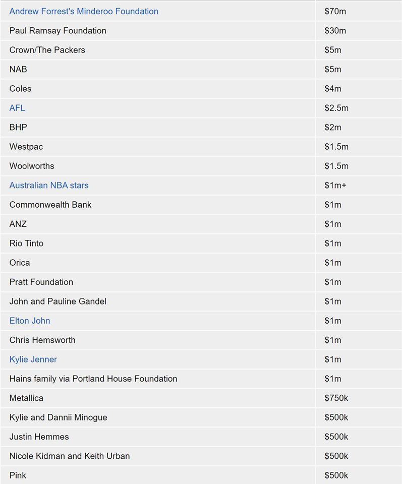Open the Australian NBA stars link

[49, 185]
